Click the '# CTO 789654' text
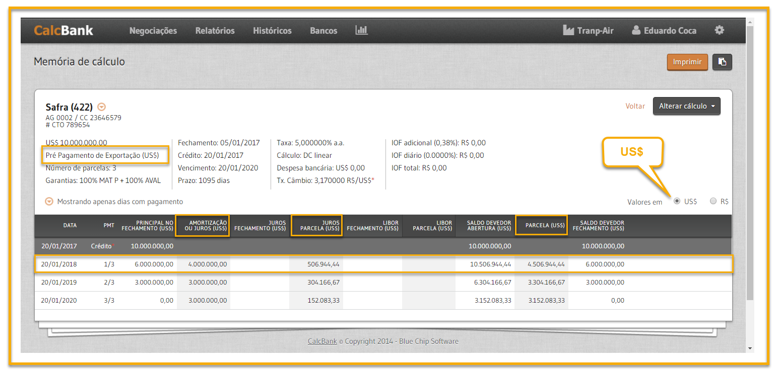Viewport: 777px width, 373px height. (68, 125)
